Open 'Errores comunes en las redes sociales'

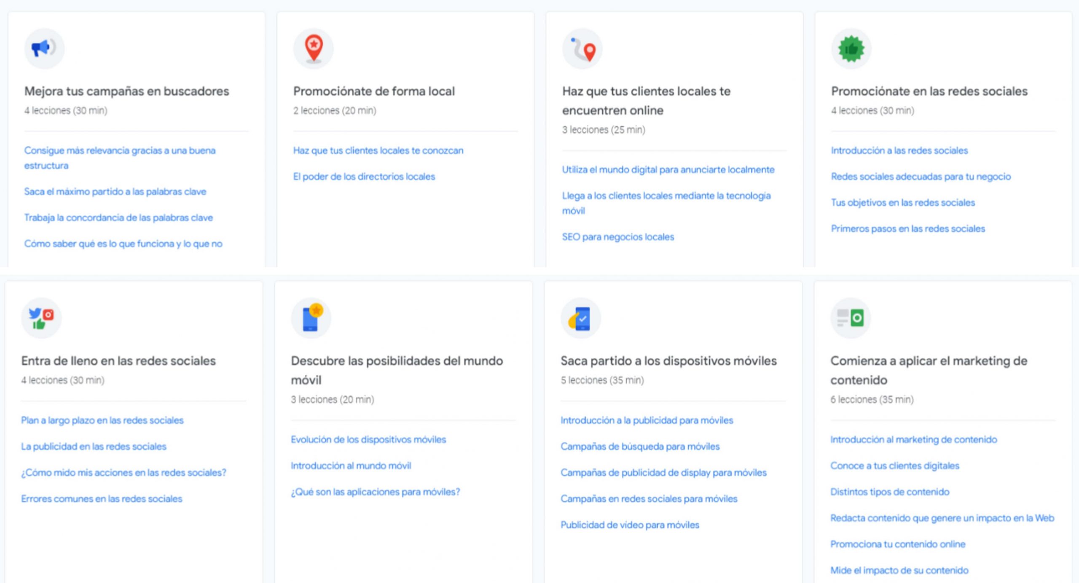102,499
